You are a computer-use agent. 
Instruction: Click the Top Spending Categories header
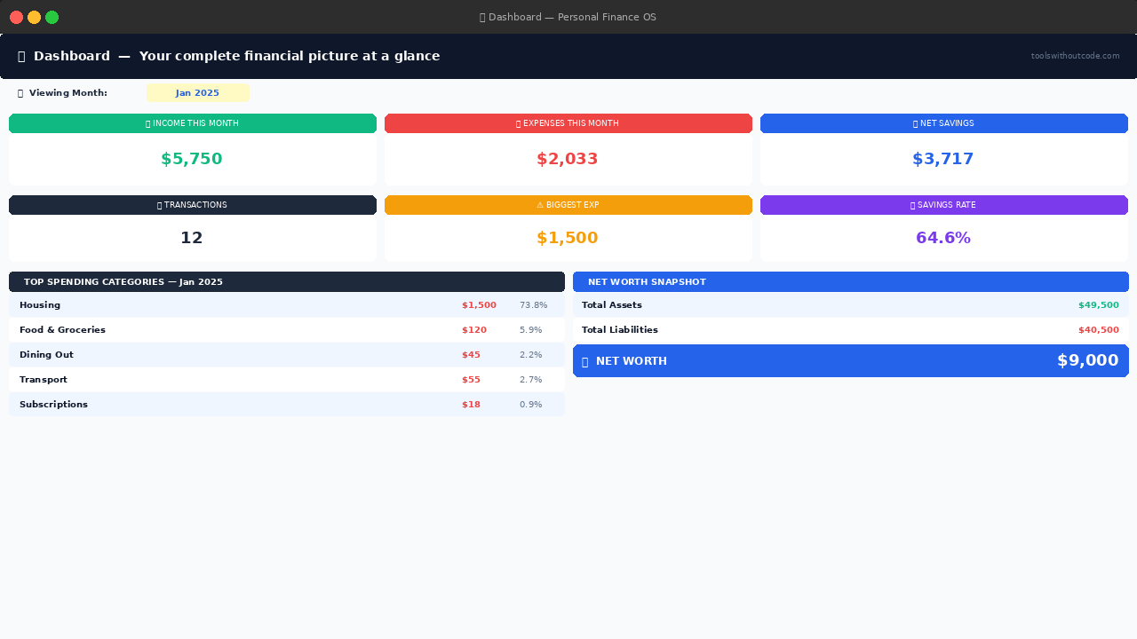click(287, 282)
